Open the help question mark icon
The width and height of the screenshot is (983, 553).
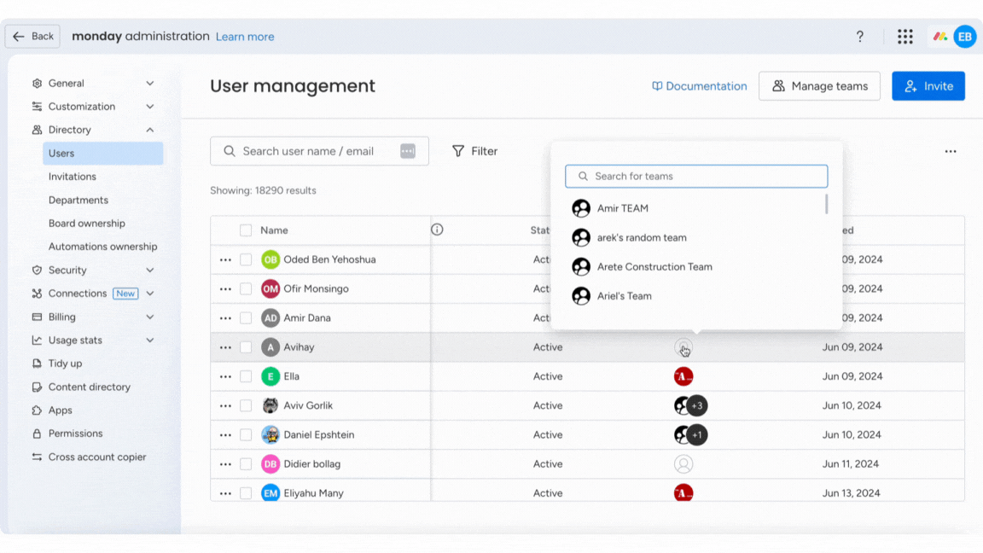point(859,37)
